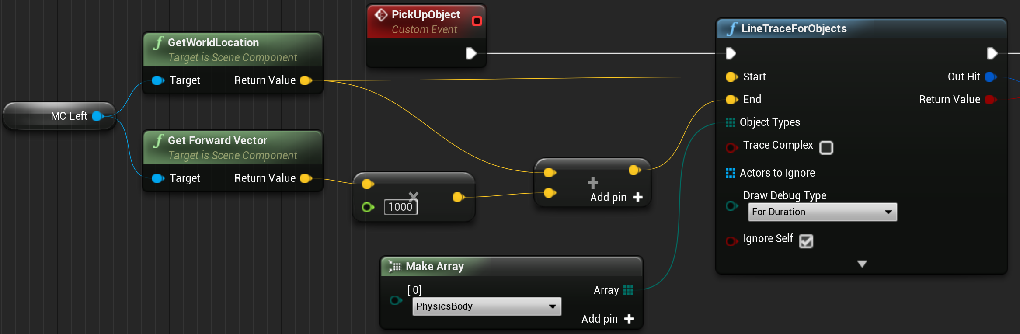Click the 1000 multiplier value field
The height and width of the screenshot is (334, 1020).
coord(400,207)
